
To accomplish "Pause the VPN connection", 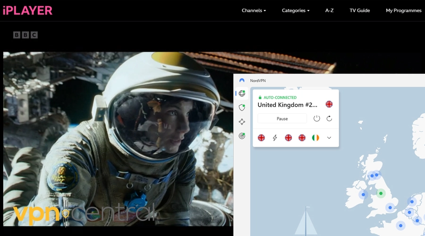I will point(282,118).
